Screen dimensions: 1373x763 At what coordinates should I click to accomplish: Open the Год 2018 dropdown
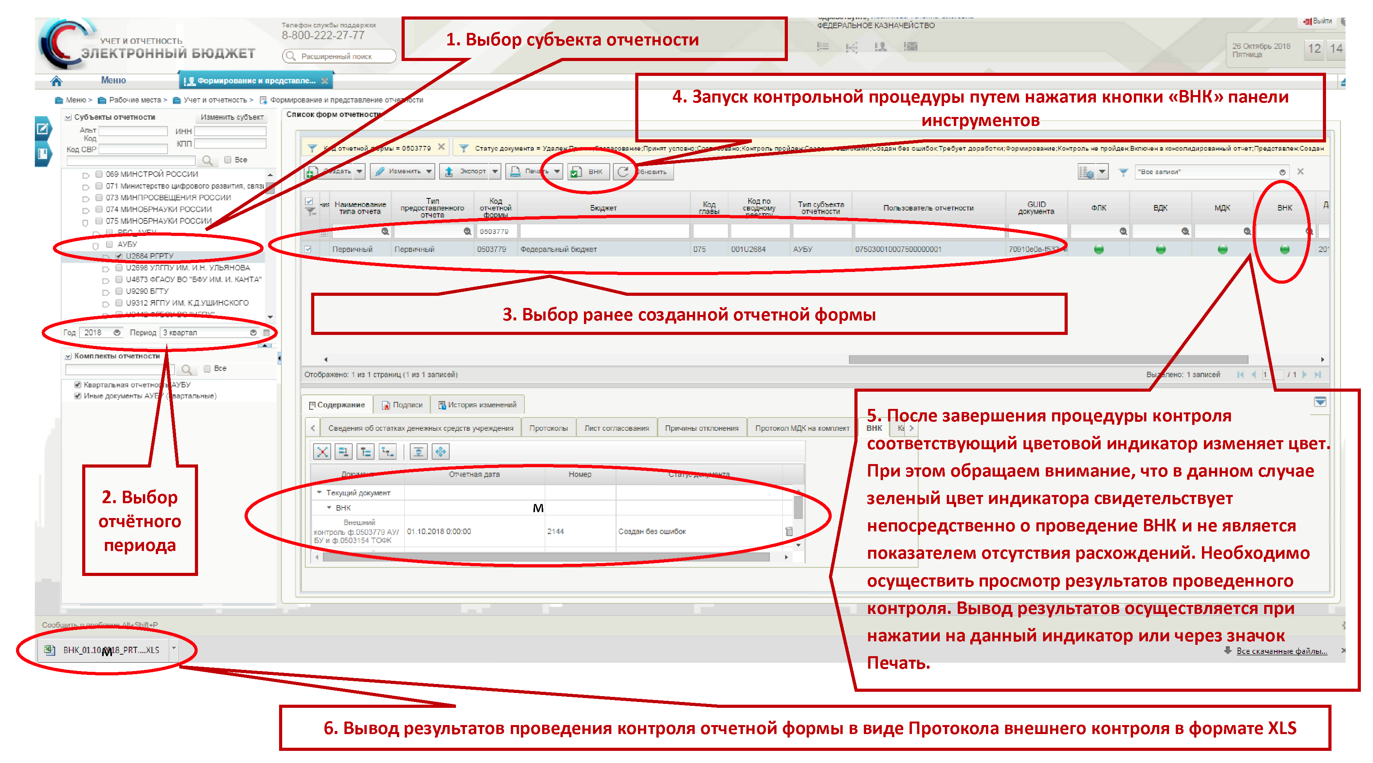point(117,333)
